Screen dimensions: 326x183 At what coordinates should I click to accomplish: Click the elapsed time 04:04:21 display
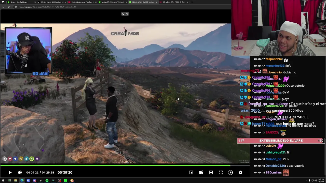[32, 173]
